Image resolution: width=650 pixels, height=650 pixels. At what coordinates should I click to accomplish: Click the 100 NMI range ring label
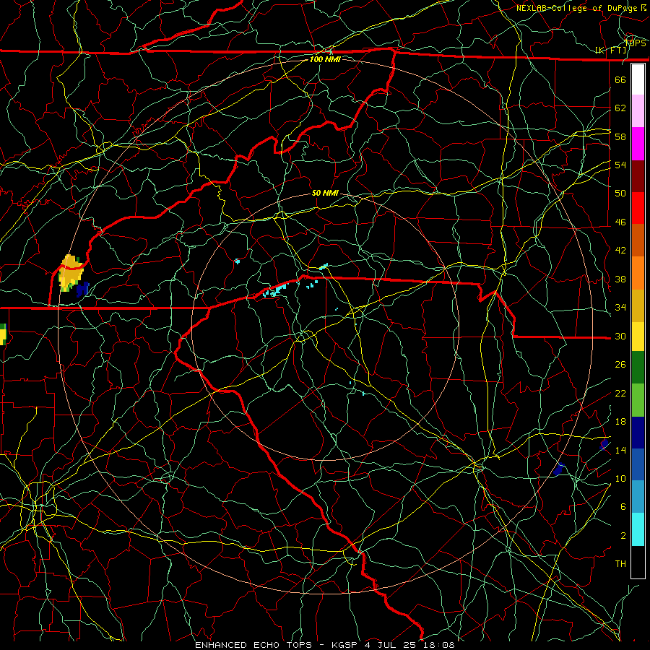[x=325, y=59]
